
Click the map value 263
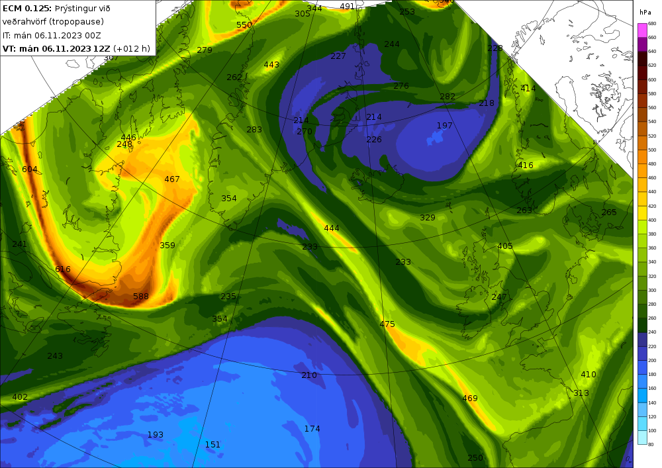[524, 210]
